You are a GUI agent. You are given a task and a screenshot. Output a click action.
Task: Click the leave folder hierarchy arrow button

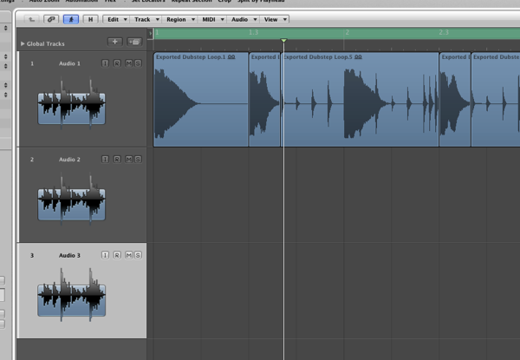tap(32, 19)
